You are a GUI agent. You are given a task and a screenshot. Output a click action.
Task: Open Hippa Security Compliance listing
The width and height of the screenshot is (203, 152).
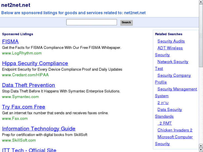[35, 63]
